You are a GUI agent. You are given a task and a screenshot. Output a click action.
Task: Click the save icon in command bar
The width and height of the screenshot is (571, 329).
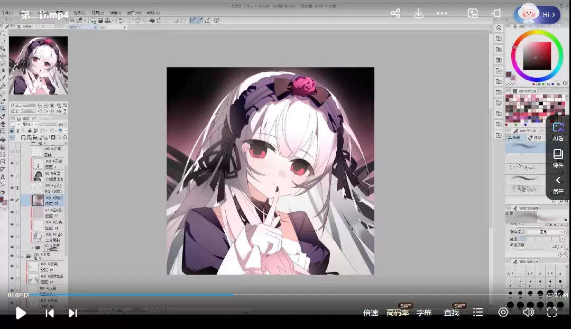[x=107, y=21]
